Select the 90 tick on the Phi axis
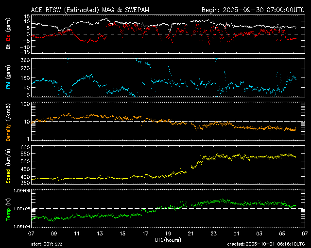 [x=27, y=88]
